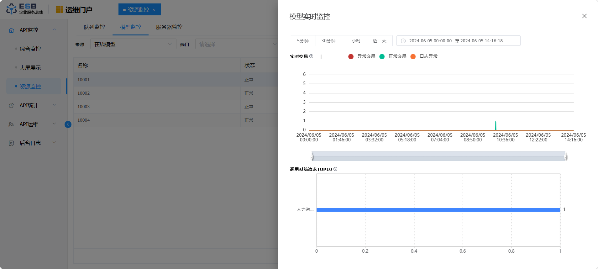Click the chart zoom slider left handle
598x269 pixels.
click(x=312, y=156)
